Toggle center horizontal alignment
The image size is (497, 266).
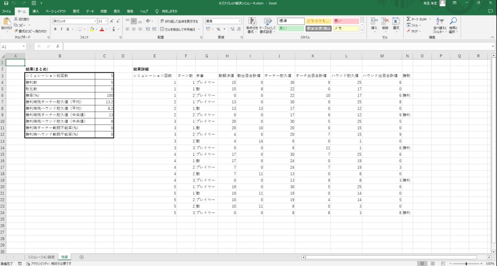134,29
